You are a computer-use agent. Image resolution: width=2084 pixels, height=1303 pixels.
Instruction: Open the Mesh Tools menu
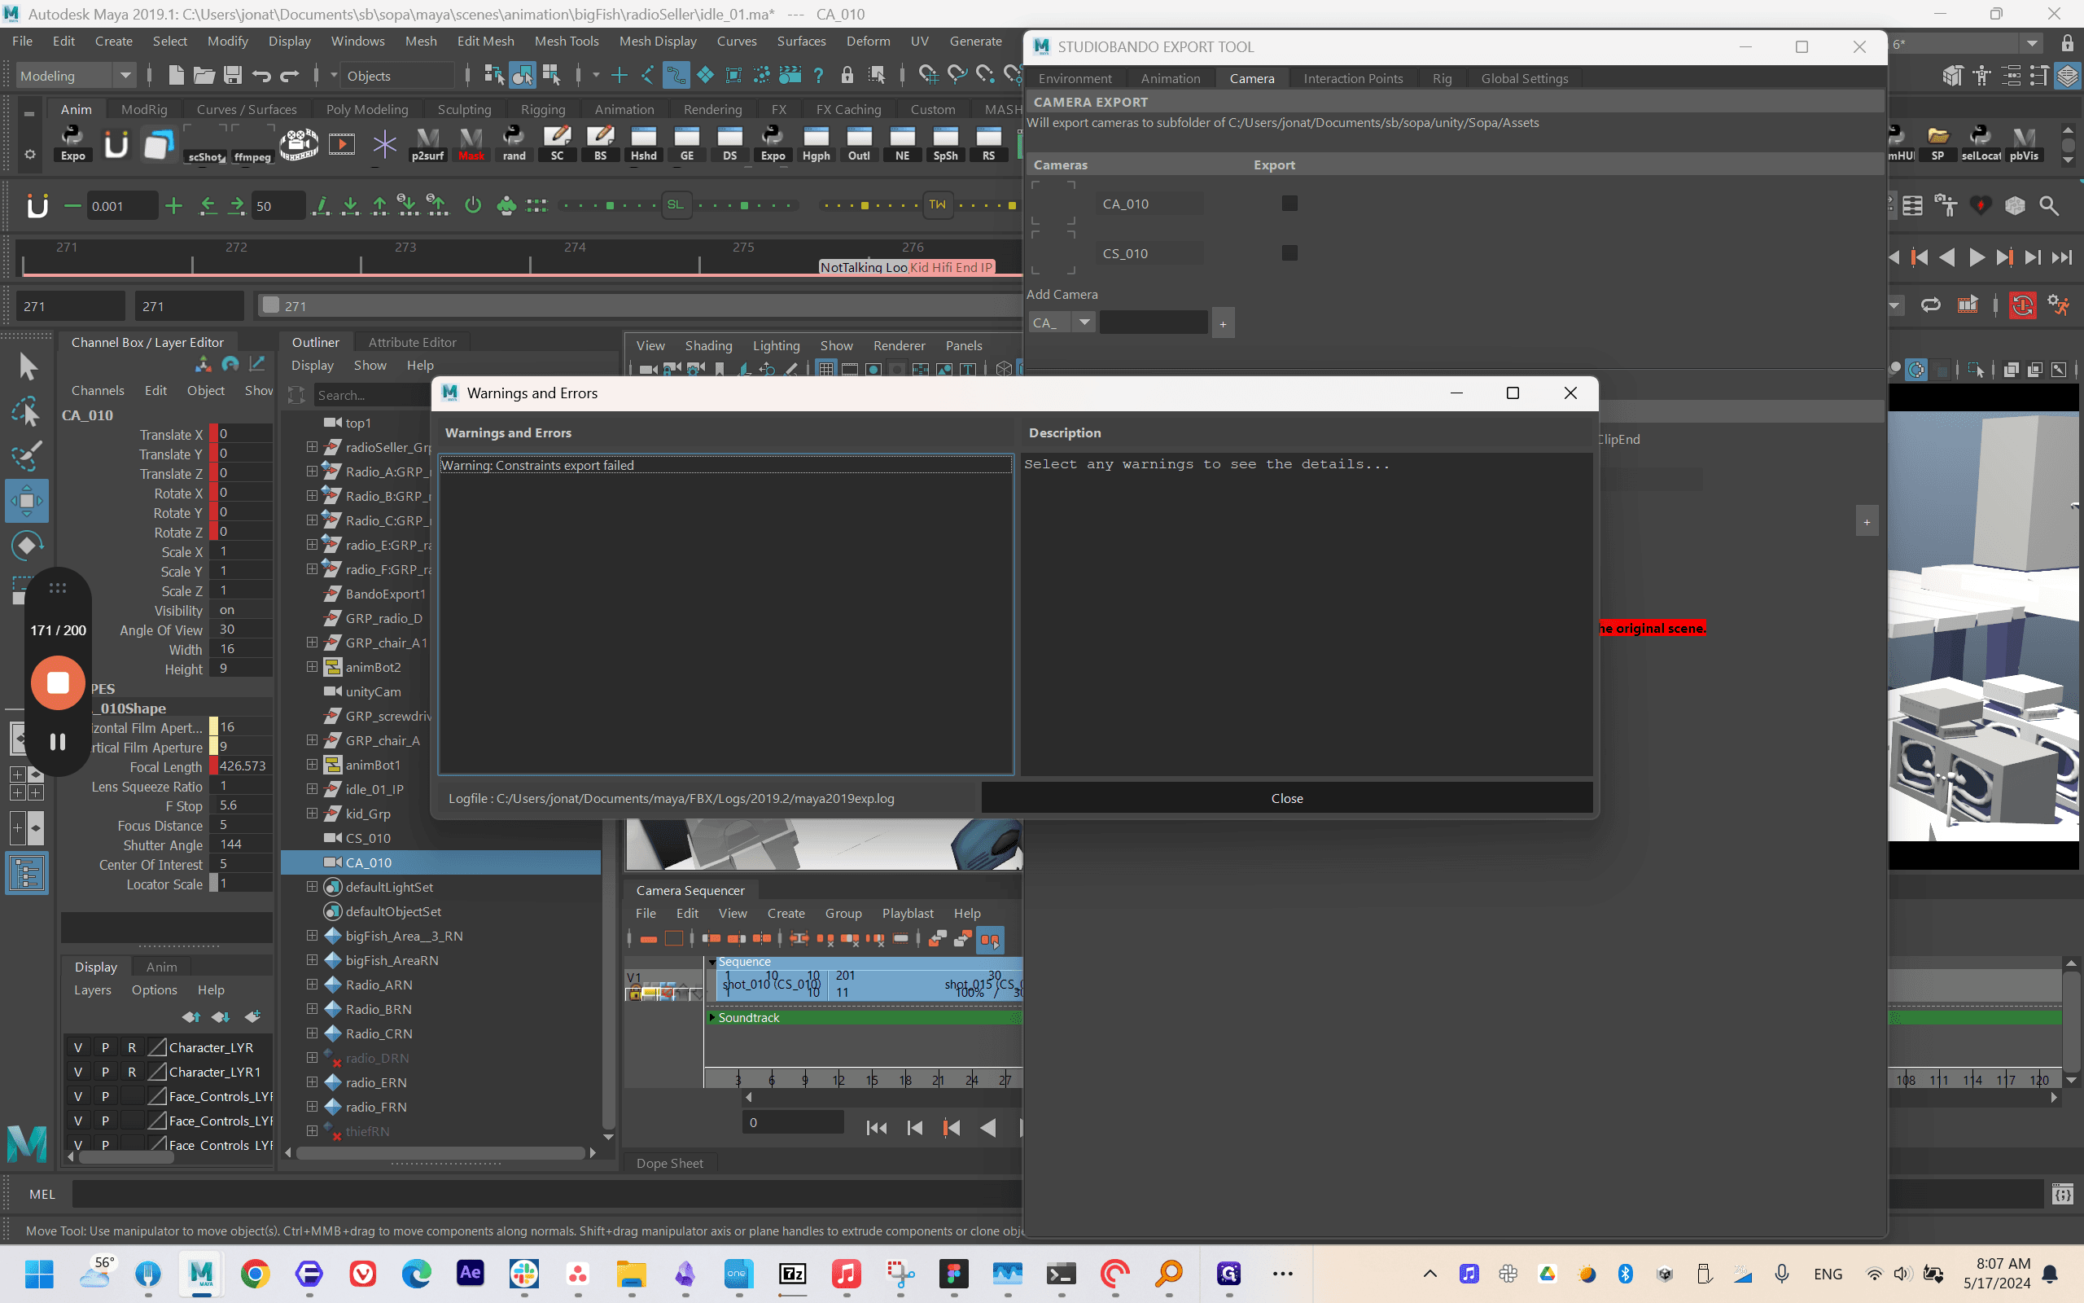point(566,41)
